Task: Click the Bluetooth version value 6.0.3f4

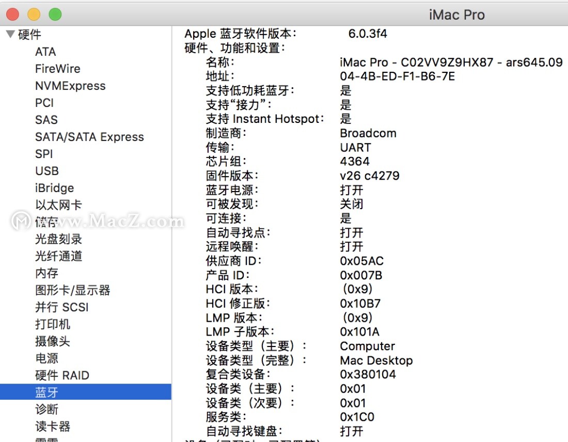Action: click(368, 34)
